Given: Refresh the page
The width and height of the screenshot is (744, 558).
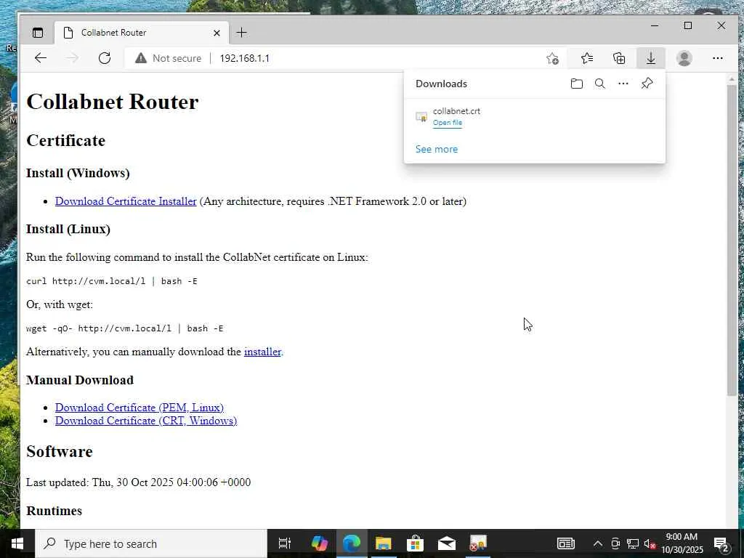Looking at the screenshot, I should 105,58.
